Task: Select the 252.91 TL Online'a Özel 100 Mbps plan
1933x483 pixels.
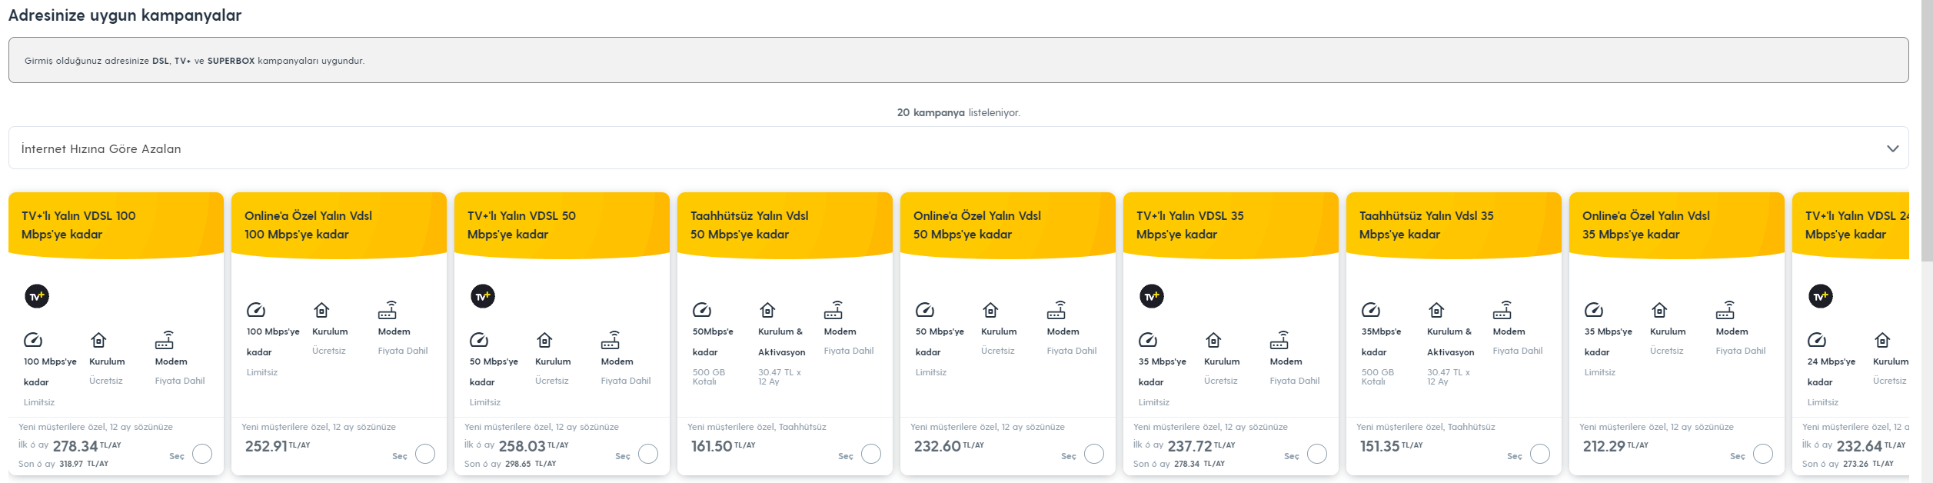Action: pos(425,454)
